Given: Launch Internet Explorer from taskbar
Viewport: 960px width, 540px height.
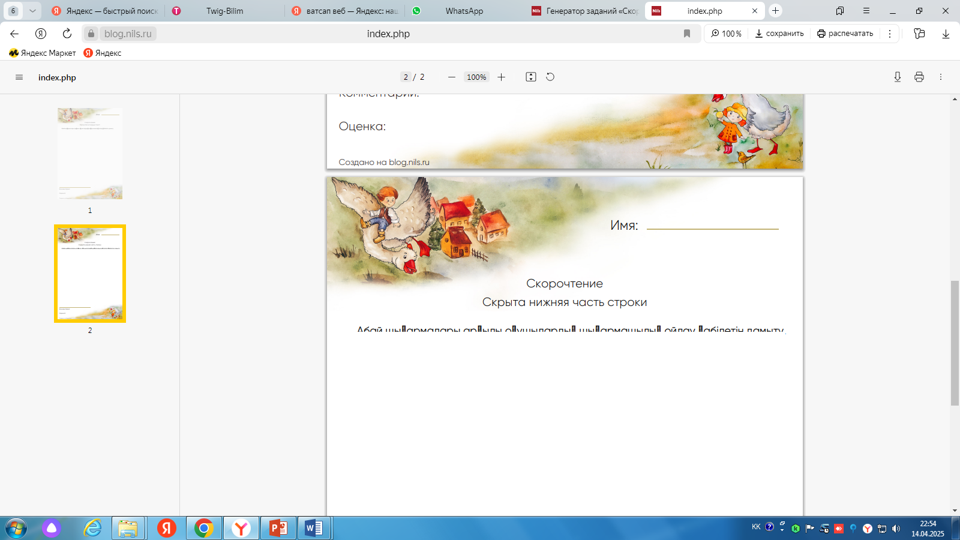Looking at the screenshot, I should point(92,528).
